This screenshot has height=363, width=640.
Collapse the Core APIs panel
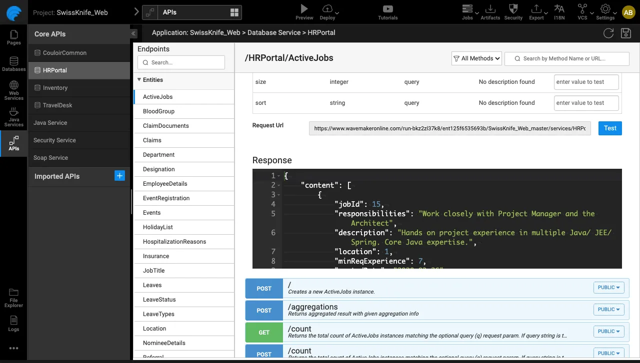133,33
